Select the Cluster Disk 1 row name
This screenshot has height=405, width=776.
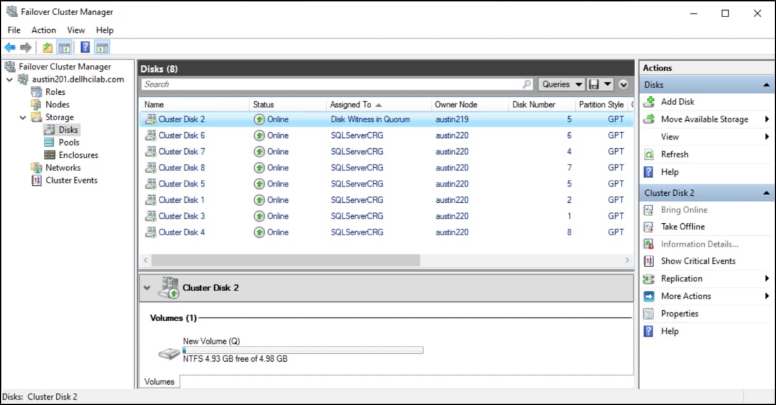point(182,200)
